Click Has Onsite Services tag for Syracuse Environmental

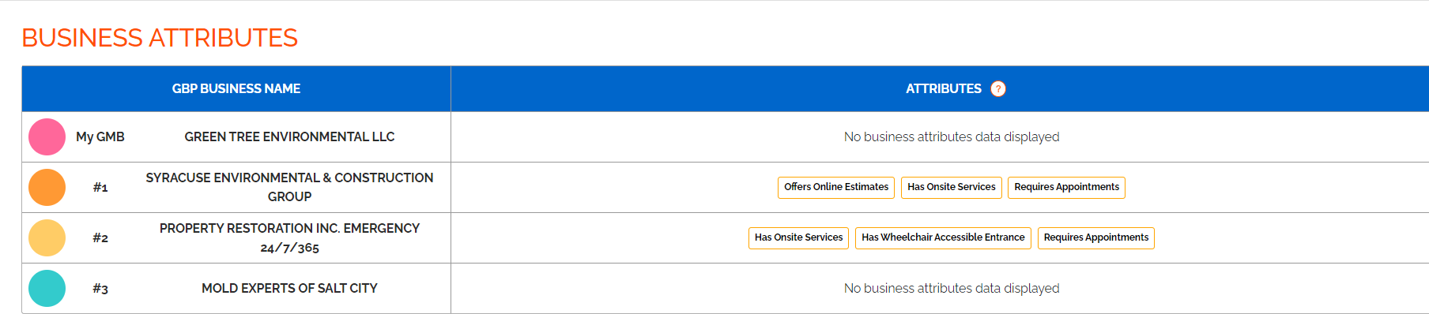(x=952, y=187)
